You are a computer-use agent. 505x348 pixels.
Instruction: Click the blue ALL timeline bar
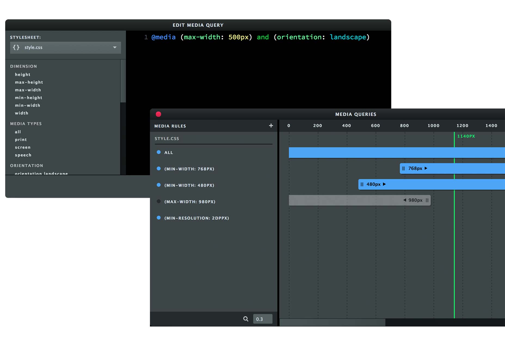click(x=397, y=153)
